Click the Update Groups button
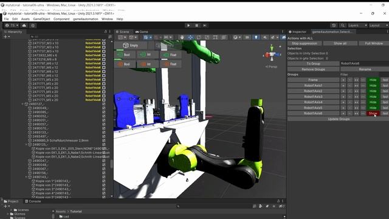The image size is (389, 219). (339, 119)
